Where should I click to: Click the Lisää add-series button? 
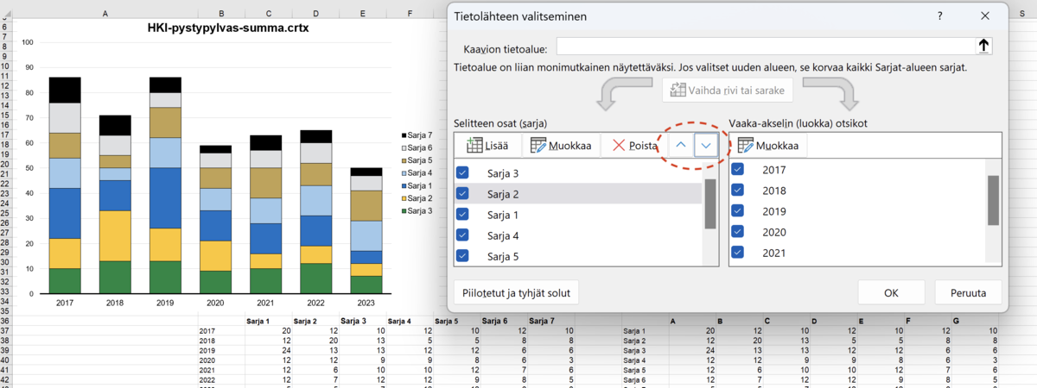pyautogui.click(x=488, y=146)
